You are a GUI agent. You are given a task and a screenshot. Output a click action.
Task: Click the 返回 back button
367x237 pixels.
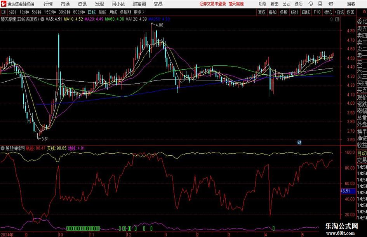click(x=350, y=12)
